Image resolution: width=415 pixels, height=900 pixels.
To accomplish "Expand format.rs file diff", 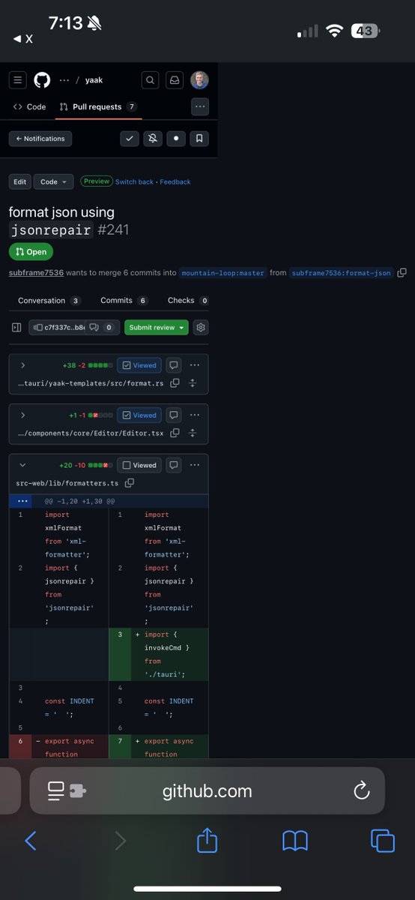I will (x=23, y=365).
